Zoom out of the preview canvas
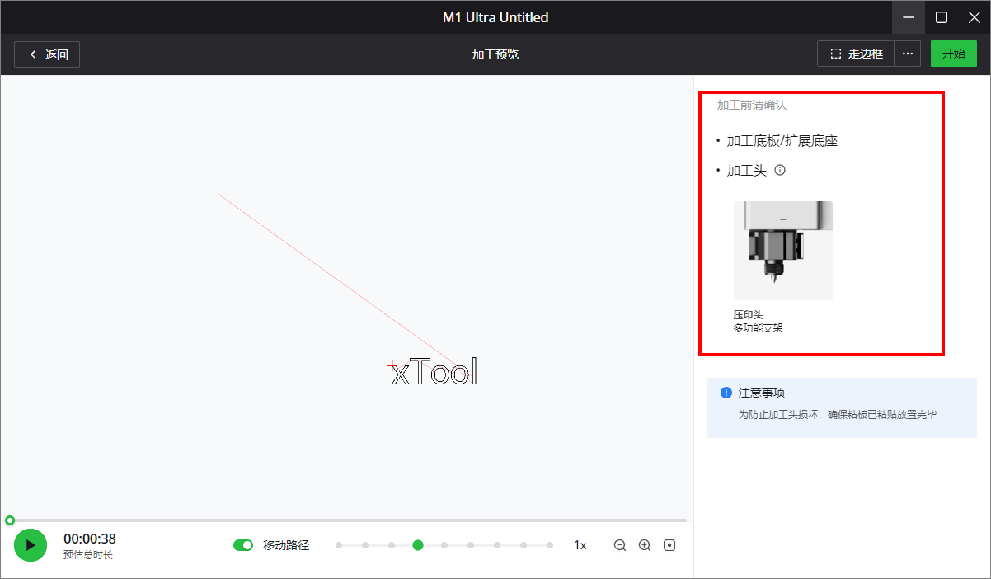The height and width of the screenshot is (579, 991). click(620, 545)
